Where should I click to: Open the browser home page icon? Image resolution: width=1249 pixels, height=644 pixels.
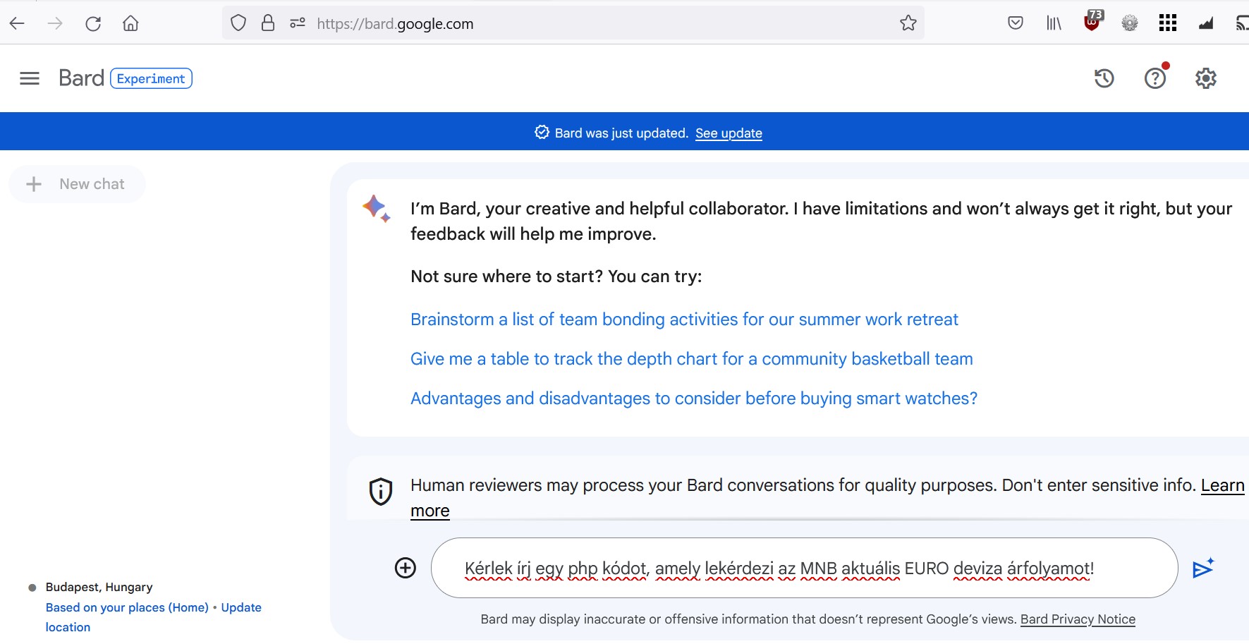[130, 23]
